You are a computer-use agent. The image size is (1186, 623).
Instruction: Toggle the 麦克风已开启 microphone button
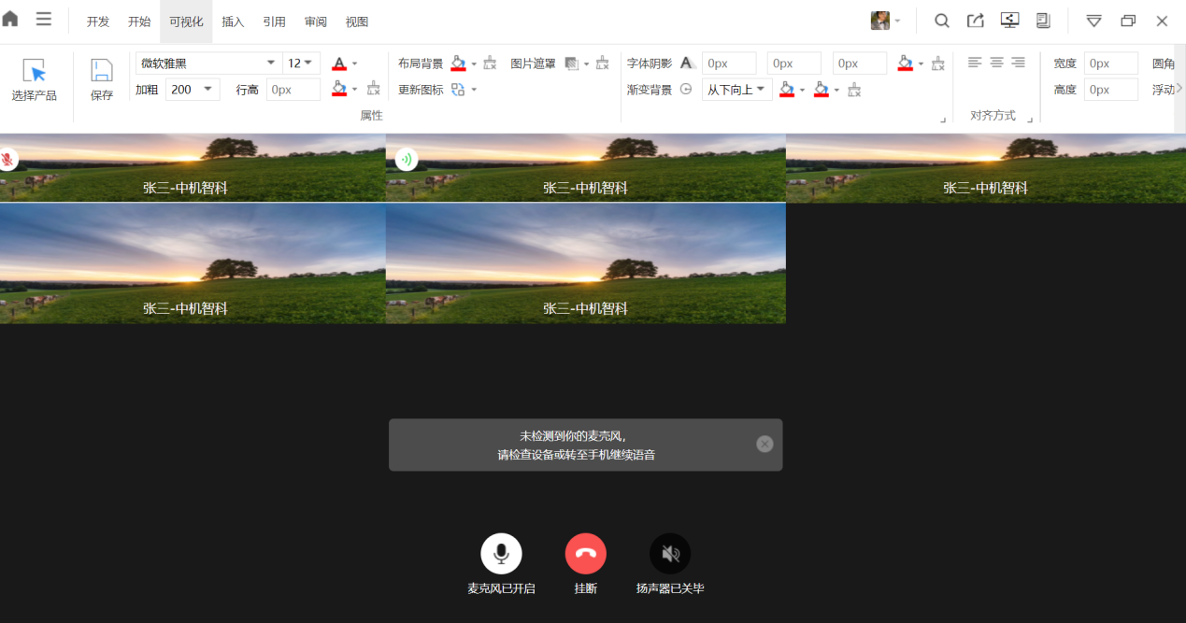click(x=501, y=554)
